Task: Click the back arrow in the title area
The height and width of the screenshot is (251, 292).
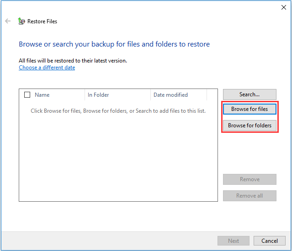Action: coord(8,21)
